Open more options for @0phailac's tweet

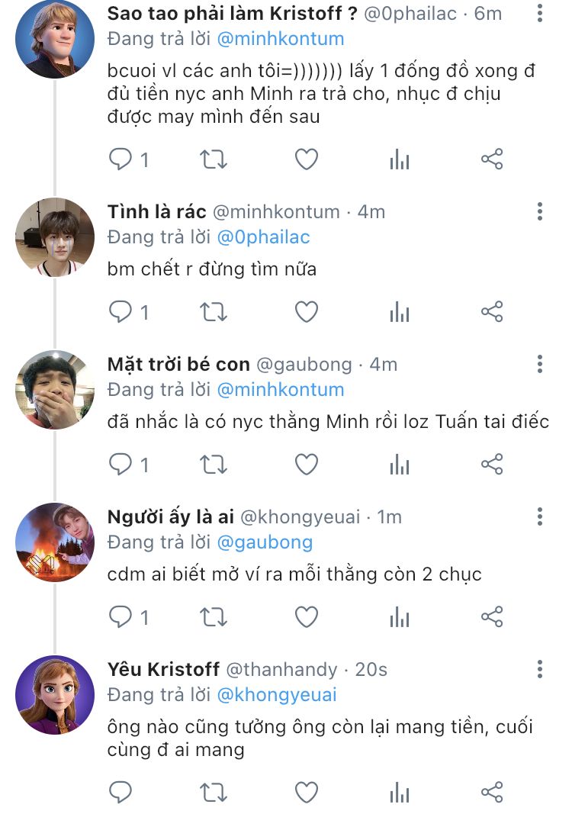pos(540,14)
